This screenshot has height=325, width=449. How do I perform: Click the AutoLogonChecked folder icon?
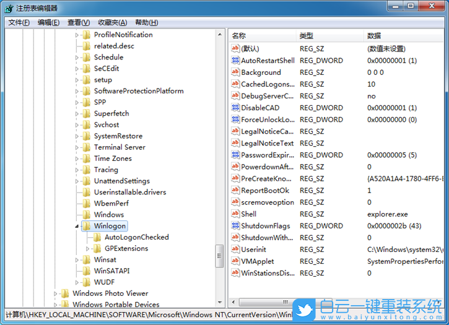[x=97, y=237]
